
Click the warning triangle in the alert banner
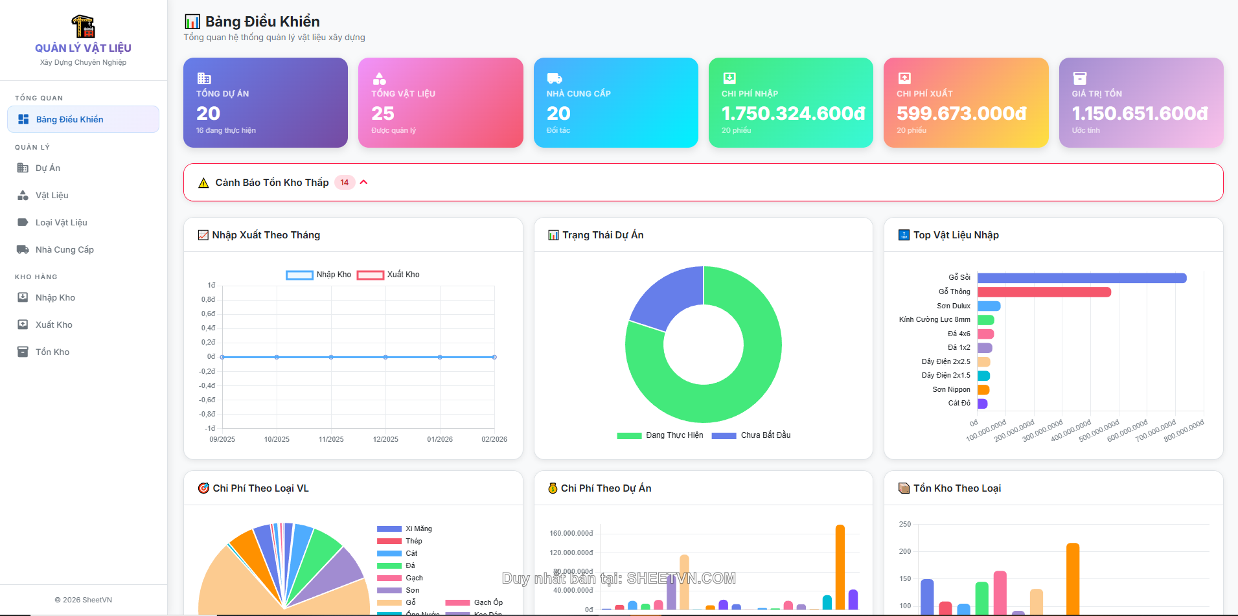[203, 182]
